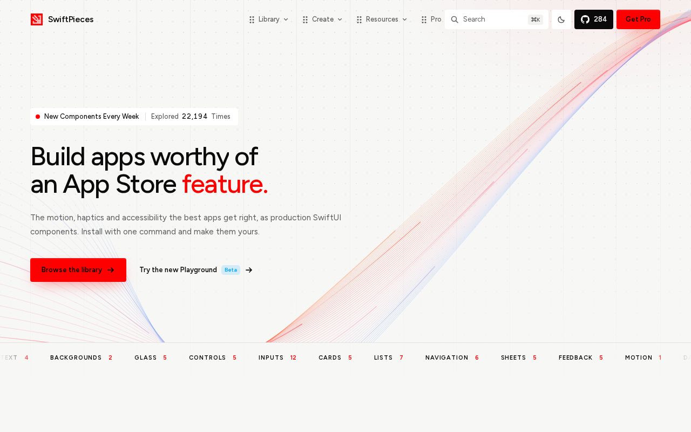
Task: Open the GitHub repo with 284 stars
Action: (594, 19)
